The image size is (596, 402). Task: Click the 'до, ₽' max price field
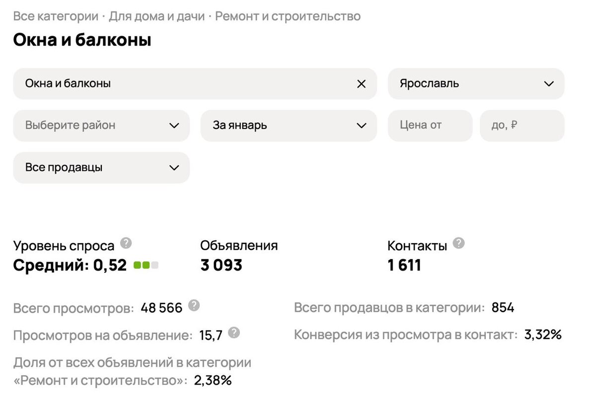521,126
